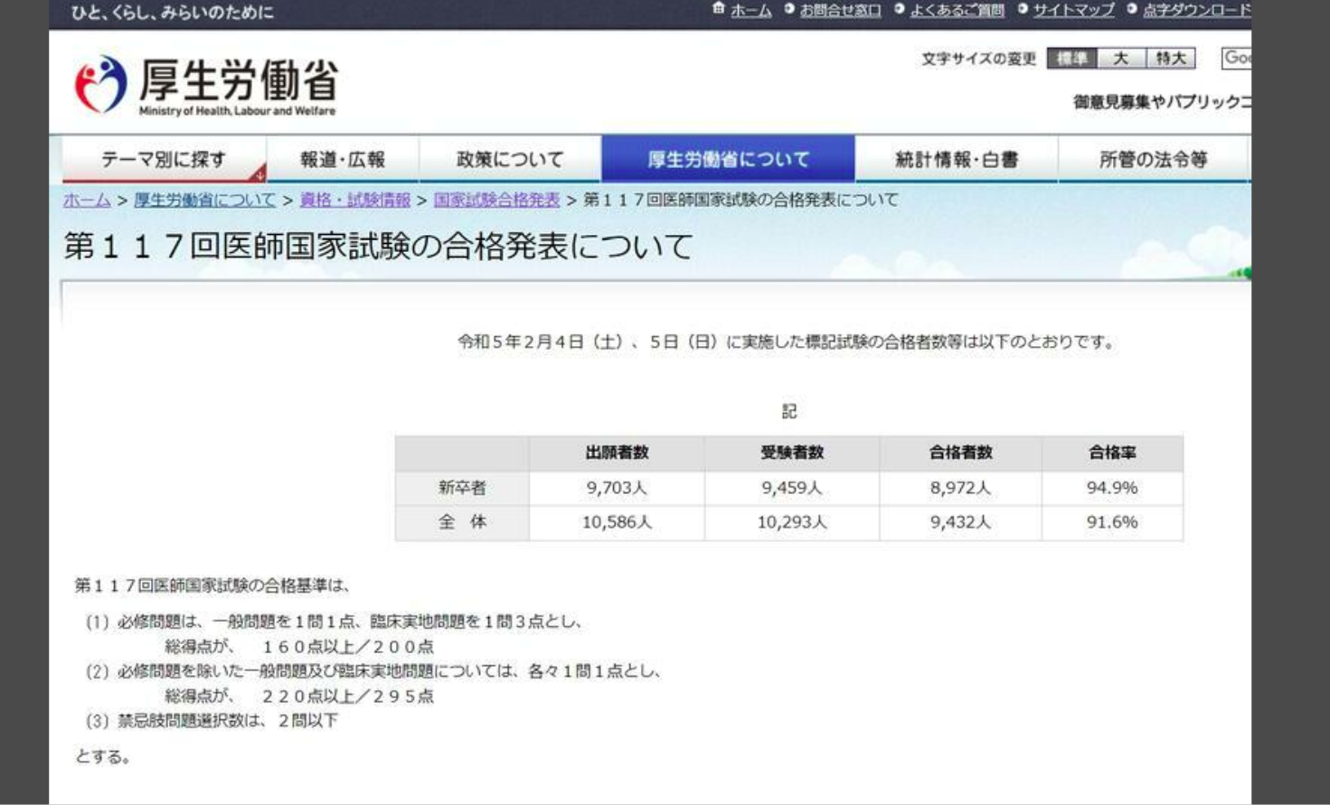Open 報道・広報 menu tab
The width and height of the screenshot is (1330, 805).
coord(343,160)
